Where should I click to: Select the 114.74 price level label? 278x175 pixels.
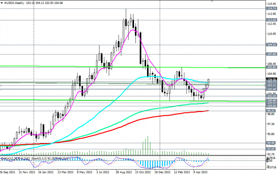pos(271,9)
